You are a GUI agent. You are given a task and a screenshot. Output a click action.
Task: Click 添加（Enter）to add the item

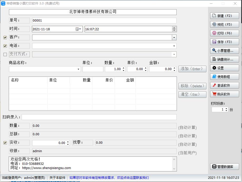tap(192, 69)
